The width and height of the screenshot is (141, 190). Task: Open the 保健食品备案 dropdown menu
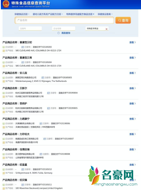coord(105,14)
